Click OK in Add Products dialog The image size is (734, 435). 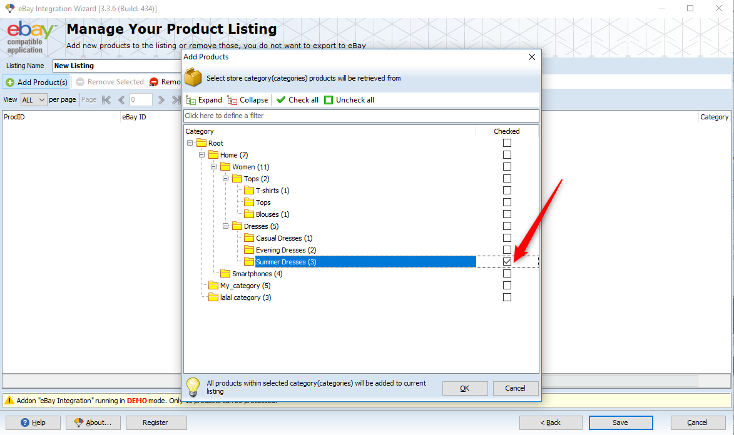(465, 388)
